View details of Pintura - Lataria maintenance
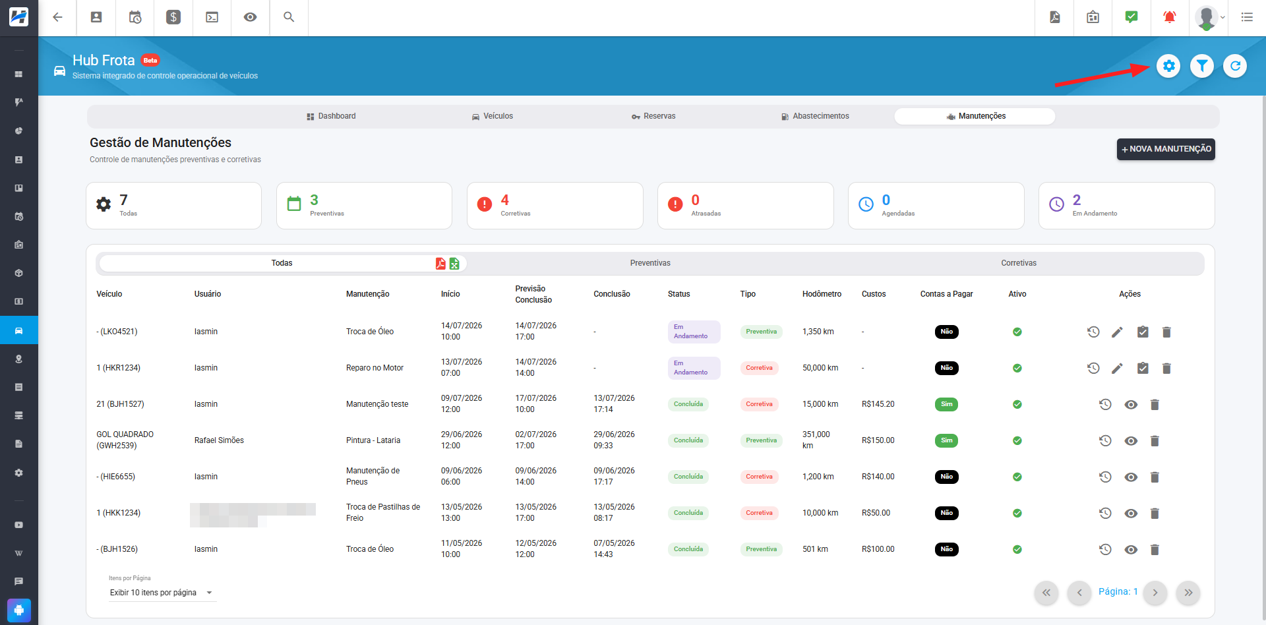Viewport: 1266px width, 625px height. (x=1131, y=440)
